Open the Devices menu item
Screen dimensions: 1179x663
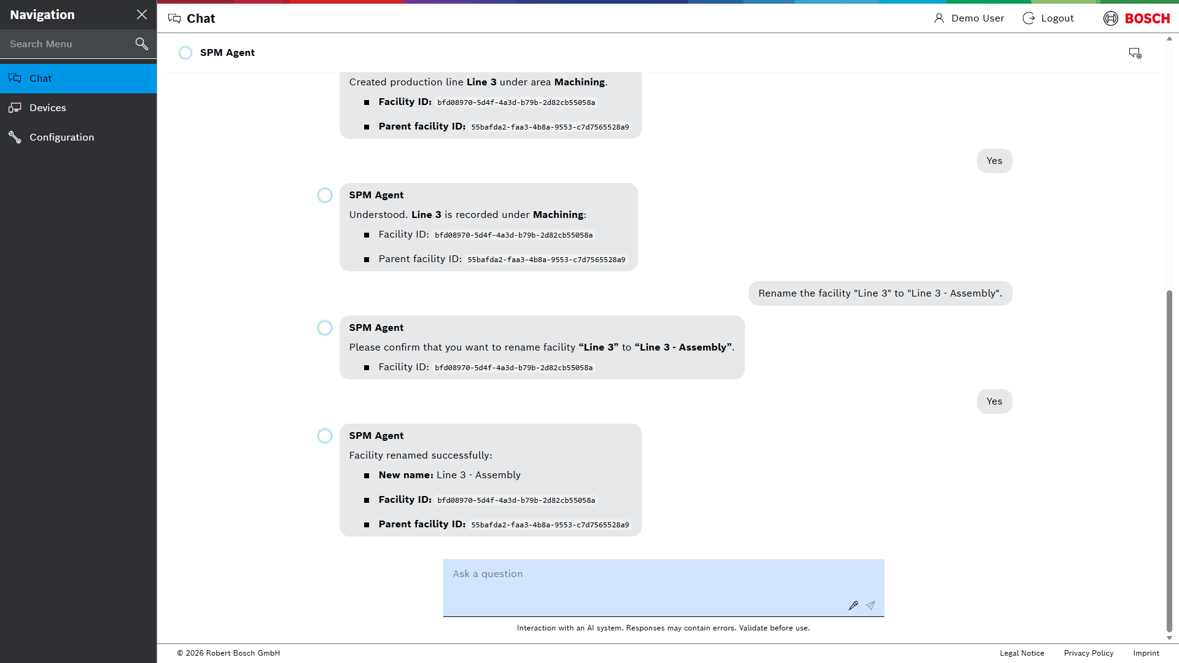(x=79, y=108)
